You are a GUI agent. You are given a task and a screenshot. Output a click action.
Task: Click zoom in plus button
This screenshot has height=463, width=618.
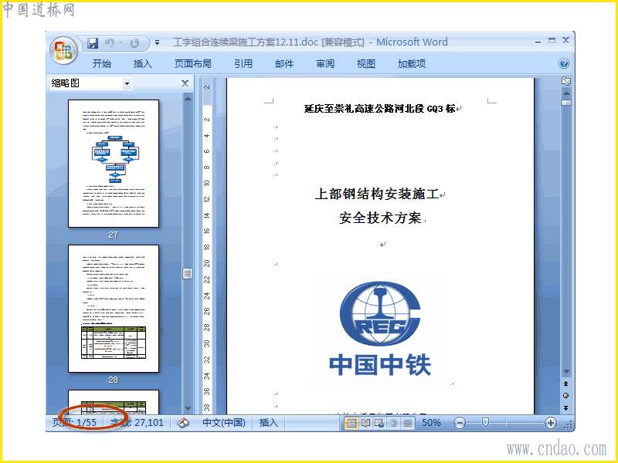pyautogui.click(x=551, y=423)
